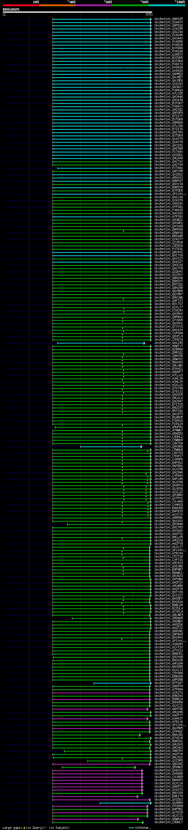
Task: Click the green ~80% identity legend bar
Action: (x=130, y=5)
